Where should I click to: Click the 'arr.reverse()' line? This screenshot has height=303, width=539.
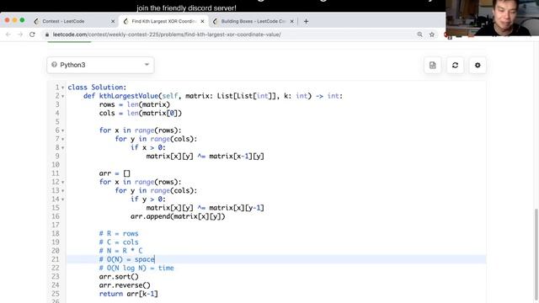click(125, 284)
